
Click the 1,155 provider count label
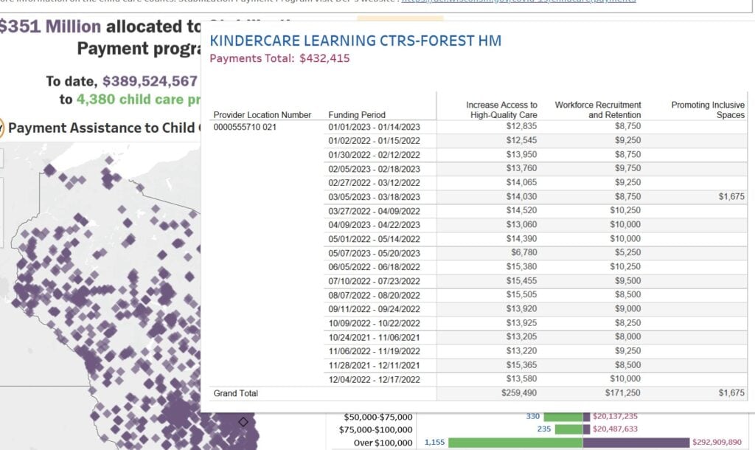click(435, 443)
